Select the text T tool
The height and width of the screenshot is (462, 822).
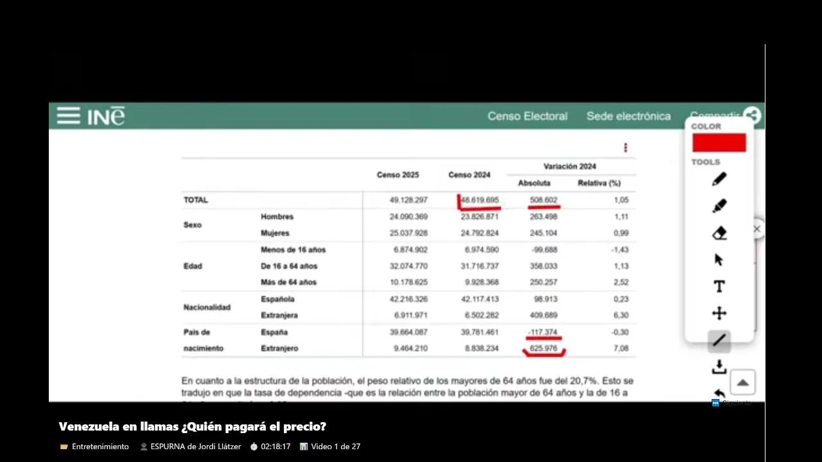click(719, 287)
